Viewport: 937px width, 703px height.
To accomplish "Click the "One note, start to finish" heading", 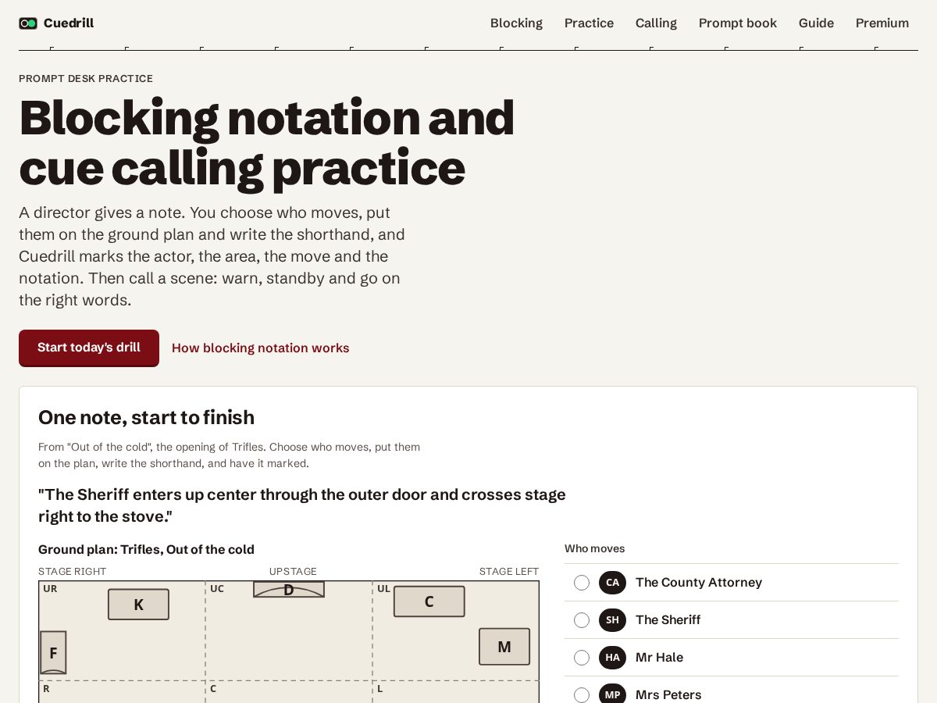I will tap(146, 418).
